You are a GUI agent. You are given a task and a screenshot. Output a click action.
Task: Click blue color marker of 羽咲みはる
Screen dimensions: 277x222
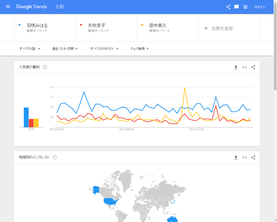[19, 25]
